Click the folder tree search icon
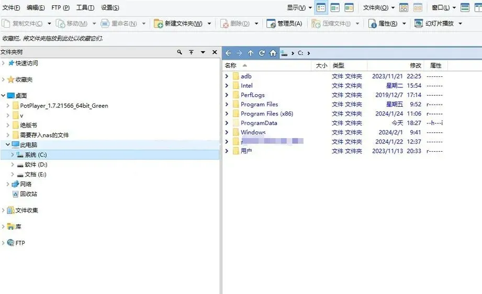 point(180,52)
